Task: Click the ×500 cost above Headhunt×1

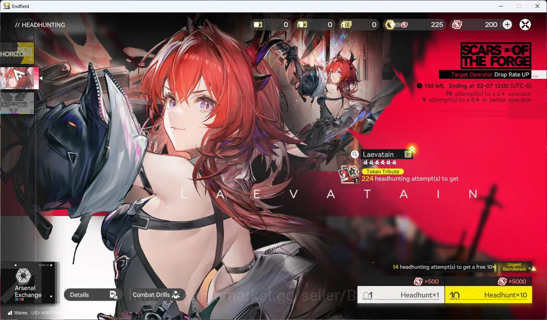Action: tap(426, 282)
